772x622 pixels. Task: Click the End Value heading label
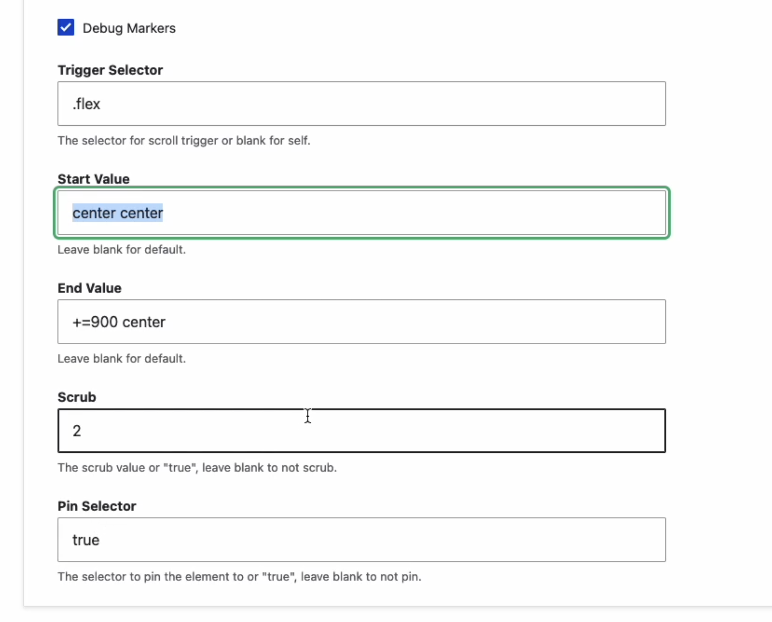[x=89, y=288]
